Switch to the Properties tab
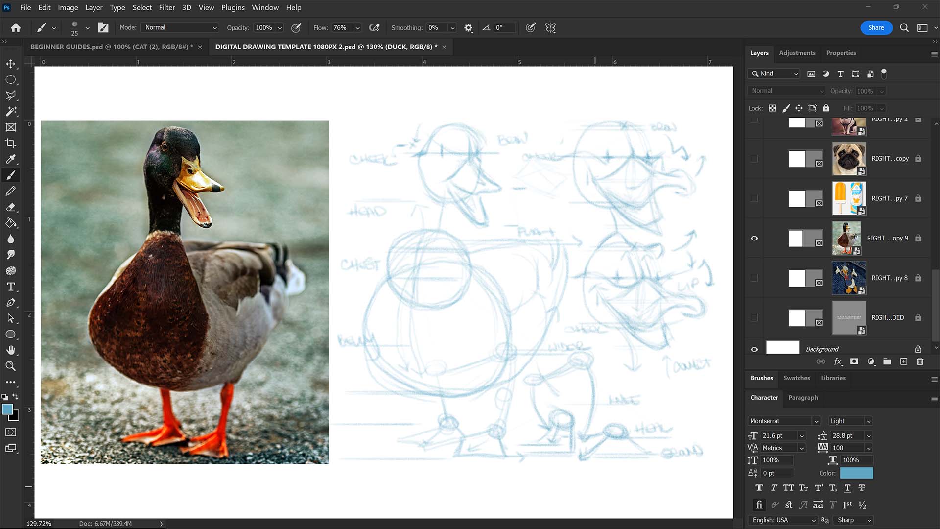This screenshot has height=529, width=940. [841, 53]
